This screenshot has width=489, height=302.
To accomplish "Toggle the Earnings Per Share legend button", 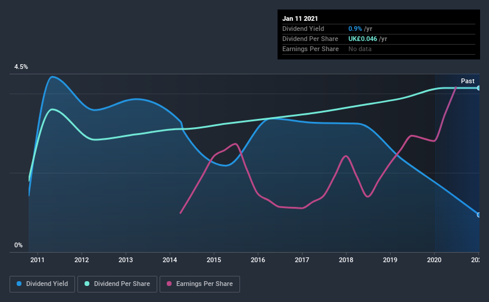I will 200,284.
